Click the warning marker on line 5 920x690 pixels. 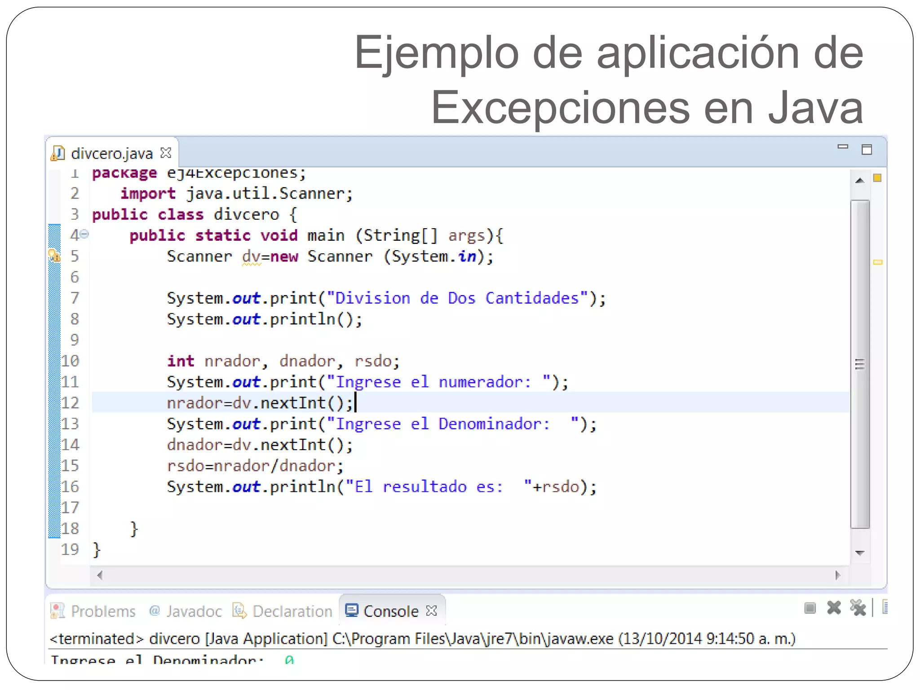tap(54, 256)
